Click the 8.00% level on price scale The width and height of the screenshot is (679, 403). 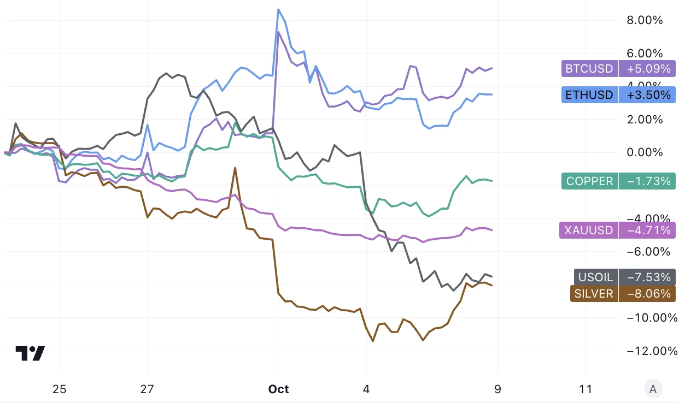tap(645, 21)
